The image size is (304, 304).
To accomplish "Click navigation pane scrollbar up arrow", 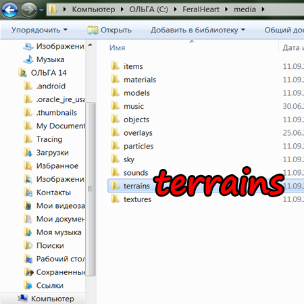I will pos(91,45).
